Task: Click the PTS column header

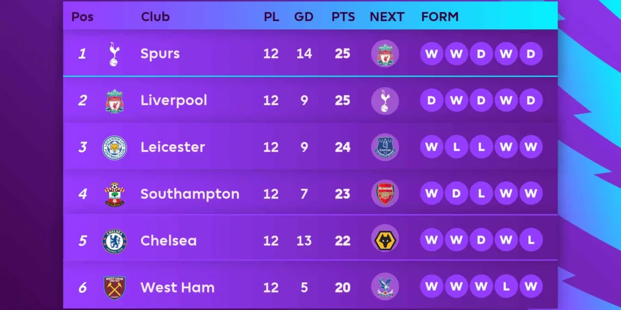Action: (x=343, y=17)
